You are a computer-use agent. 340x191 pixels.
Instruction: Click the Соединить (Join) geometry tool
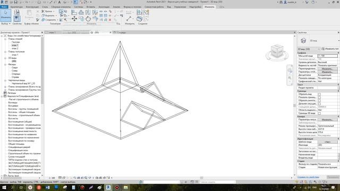coord(49,20)
